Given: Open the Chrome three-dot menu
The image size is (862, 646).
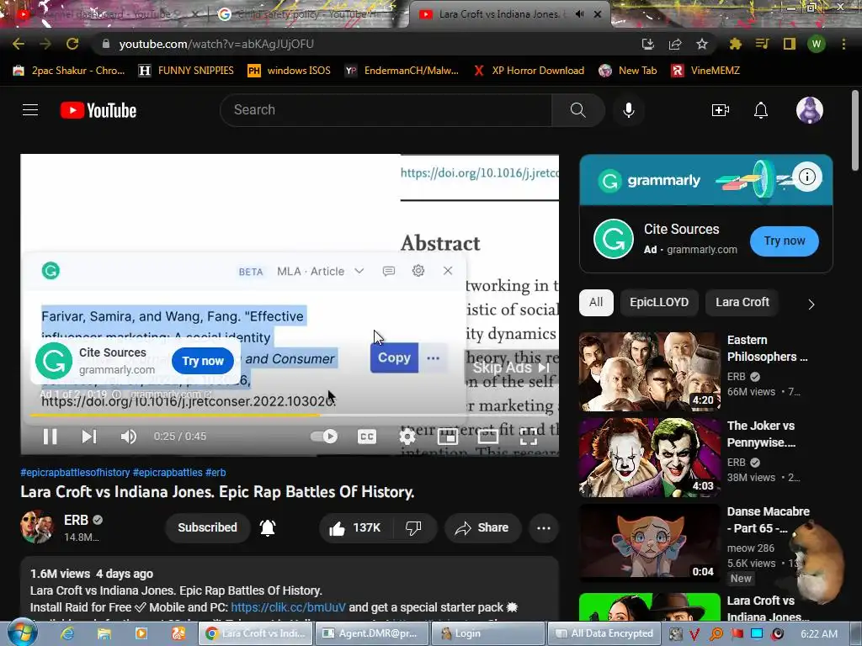Looking at the screenshot, I should click(x=843, y=44).
